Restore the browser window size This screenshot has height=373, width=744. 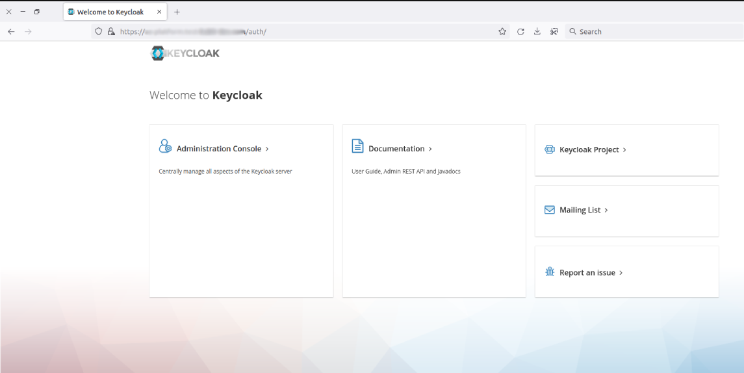point(36,12)
